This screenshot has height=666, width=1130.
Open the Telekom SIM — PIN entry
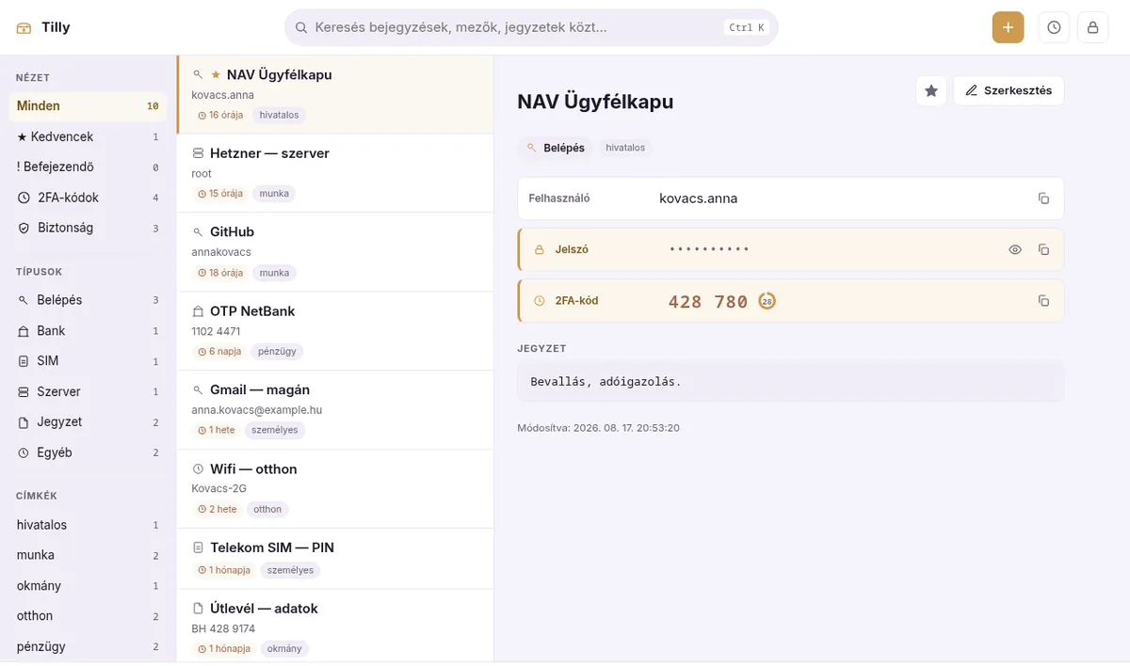coord(335,559)
